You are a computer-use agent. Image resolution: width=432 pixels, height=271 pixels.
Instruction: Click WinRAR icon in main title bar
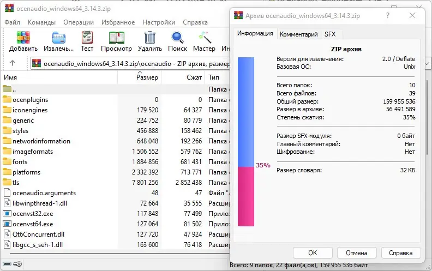click(x=9, y=8)
